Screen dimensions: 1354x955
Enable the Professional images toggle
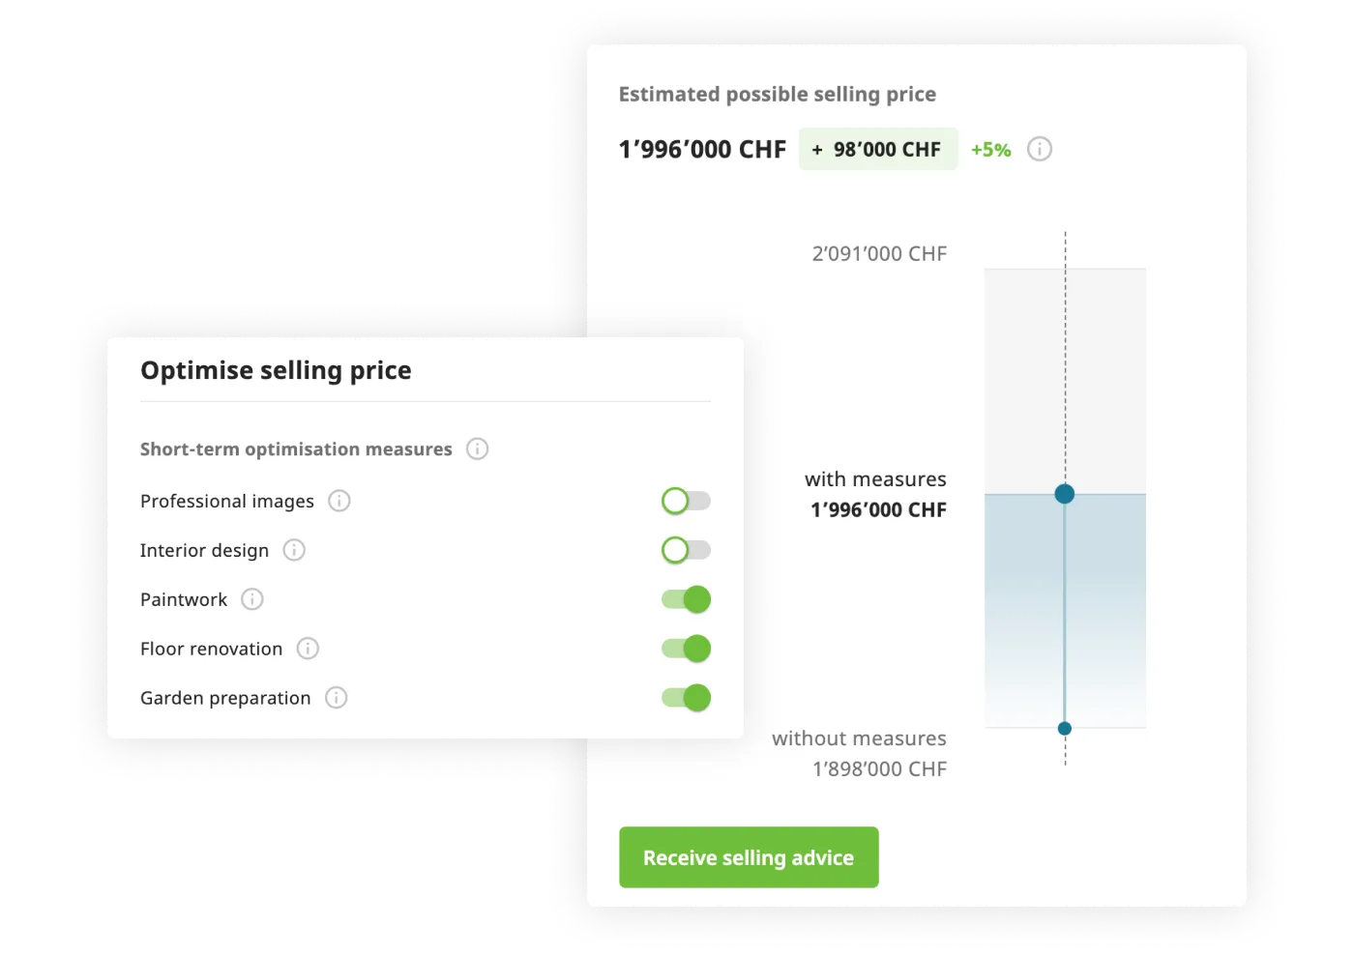pyautogui.click(x=686, y=501)
